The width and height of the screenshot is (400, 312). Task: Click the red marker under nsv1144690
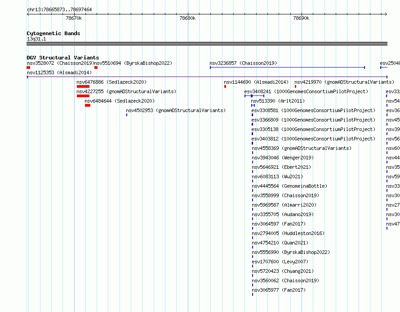(225, 86)
